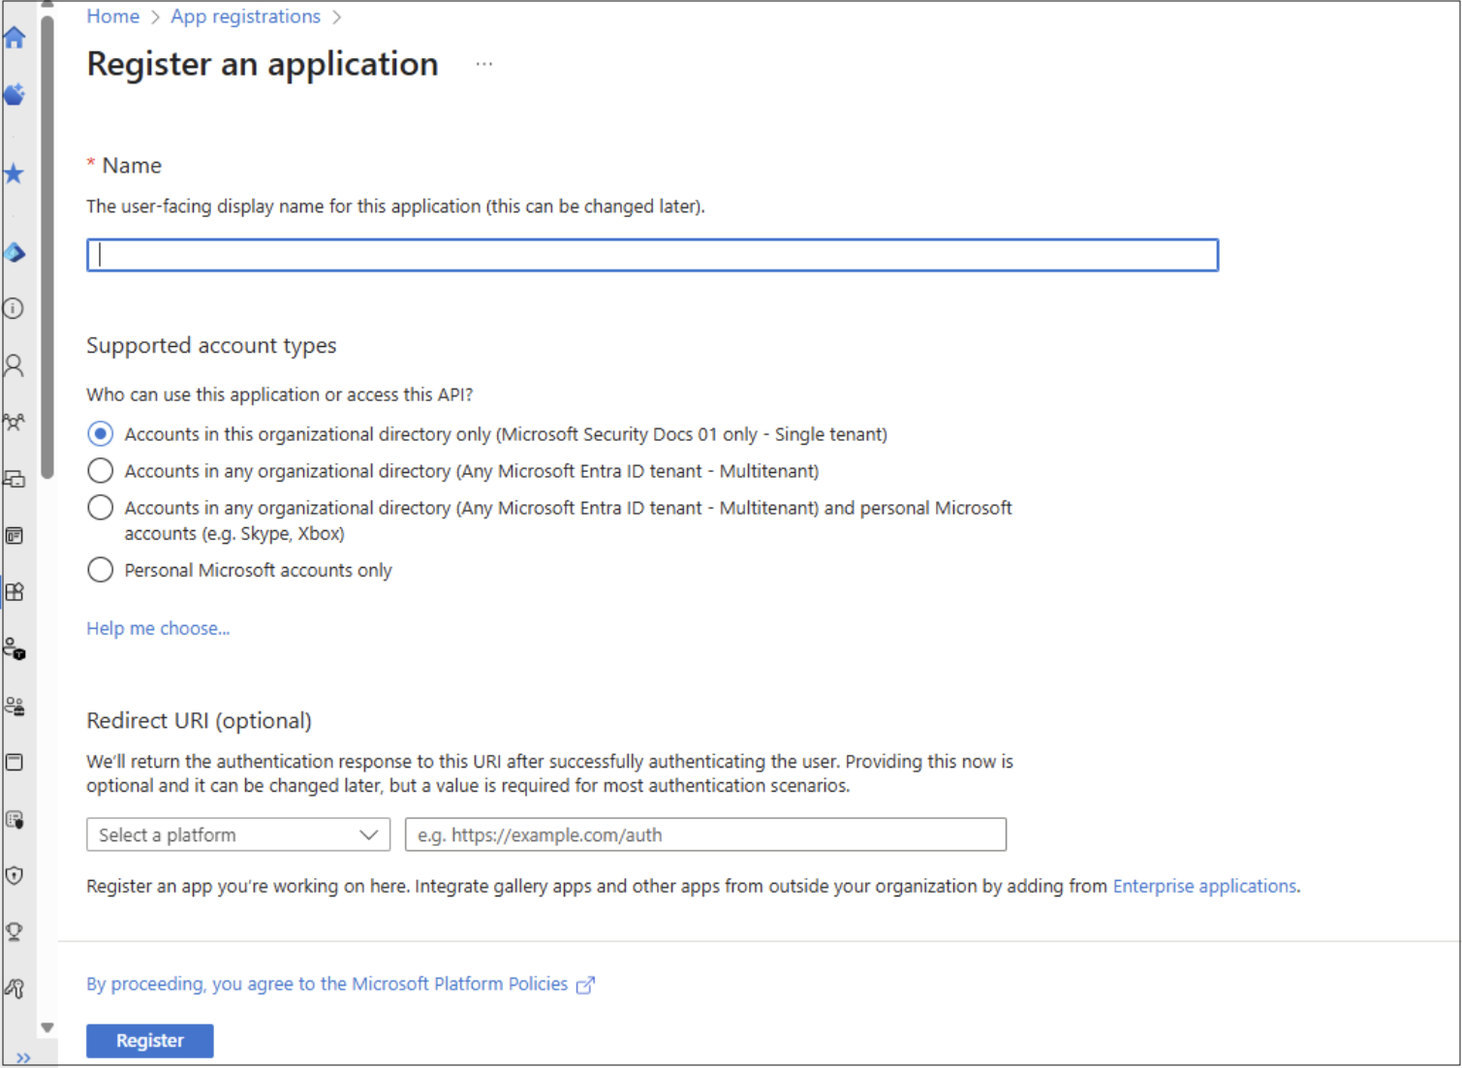The height and width of the screenshot is (1068, 1462).
Task: Select the Microsoft Entra ID diamond icon
Action: point(14,253)
